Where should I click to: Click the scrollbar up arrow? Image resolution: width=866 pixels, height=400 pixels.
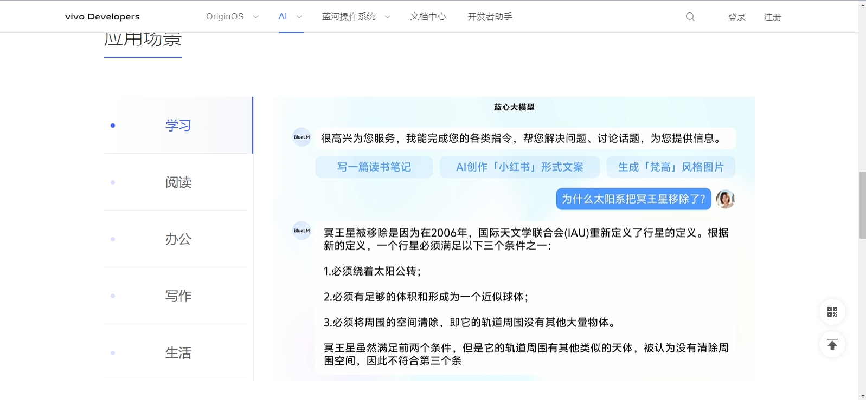(862, 4)
